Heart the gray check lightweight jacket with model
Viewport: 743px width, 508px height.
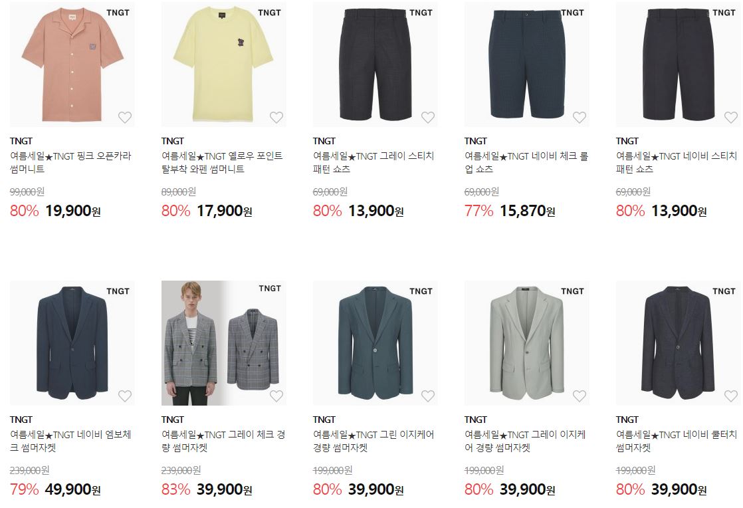click(x=276, y=396)
